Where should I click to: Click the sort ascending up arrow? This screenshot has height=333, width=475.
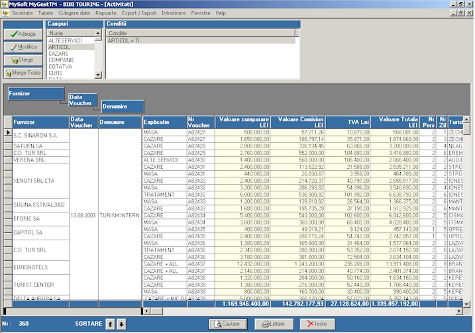[x=110, y=324]
